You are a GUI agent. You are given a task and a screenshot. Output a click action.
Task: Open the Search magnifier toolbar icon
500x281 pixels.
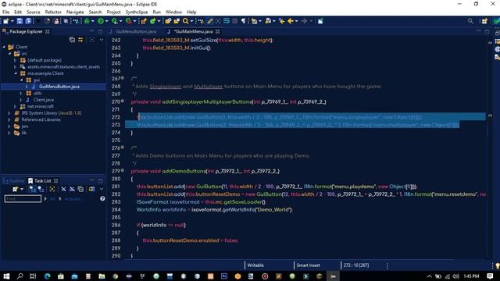[x=185, y=21]
